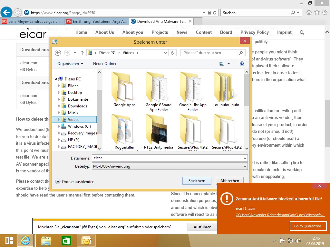Select Dokumente in the folder tree
Image resolution: width=330 pixels, height=247 pixels.
pyautogui.click(x=78, y=99)
